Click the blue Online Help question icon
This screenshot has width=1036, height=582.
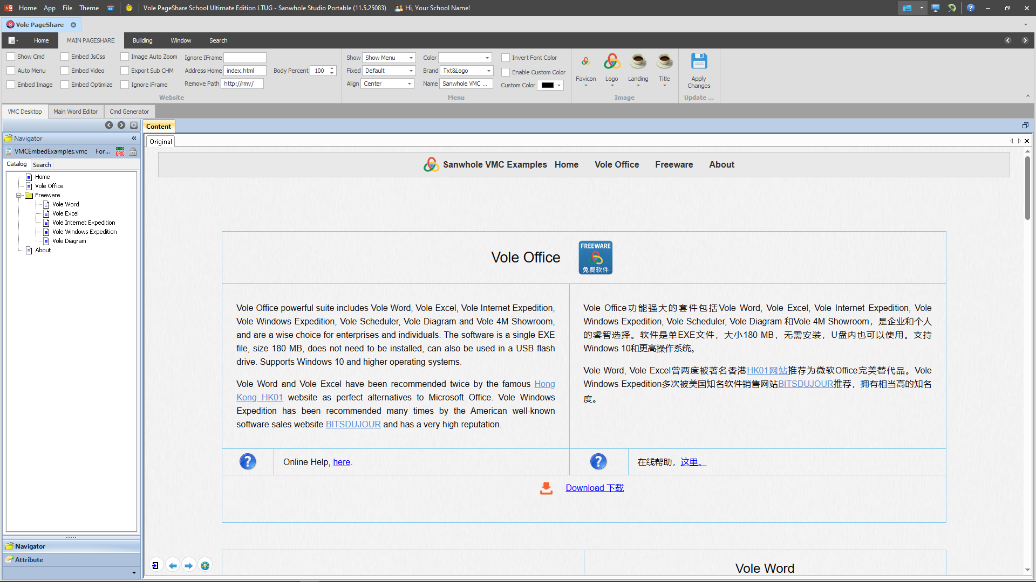(x=248, y=462)
